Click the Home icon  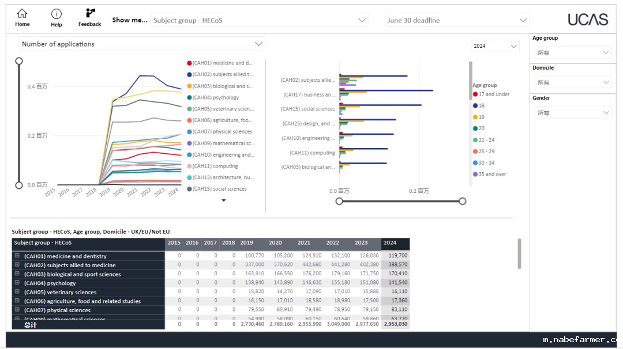(22, 14)
